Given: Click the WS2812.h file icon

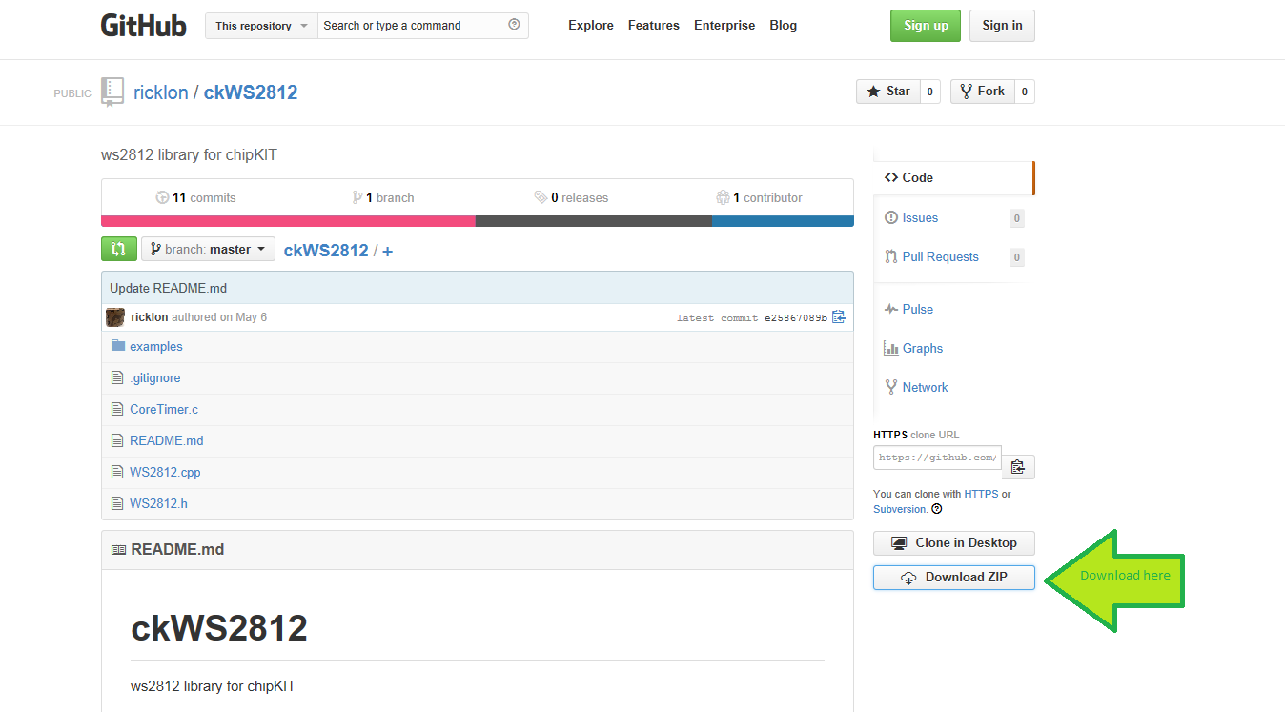Looking at the screenshot, I should coord(118,503).
